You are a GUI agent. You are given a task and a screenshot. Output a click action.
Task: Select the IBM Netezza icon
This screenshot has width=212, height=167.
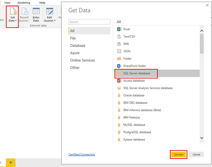[x=119, y=118]
